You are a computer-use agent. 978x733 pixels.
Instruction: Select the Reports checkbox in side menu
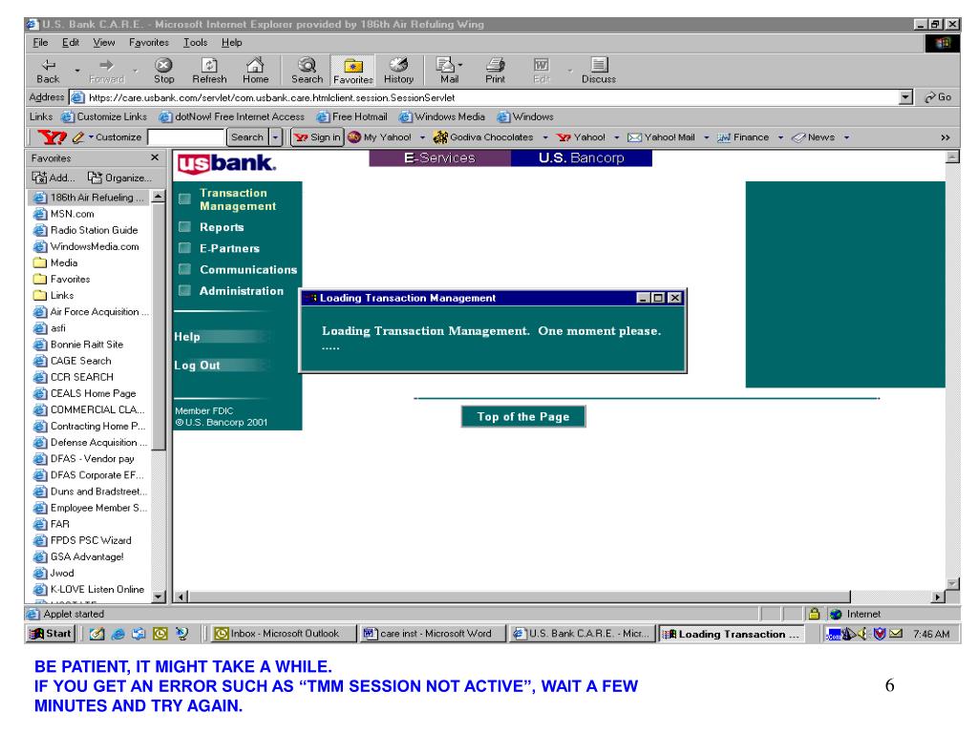(184, 227)
